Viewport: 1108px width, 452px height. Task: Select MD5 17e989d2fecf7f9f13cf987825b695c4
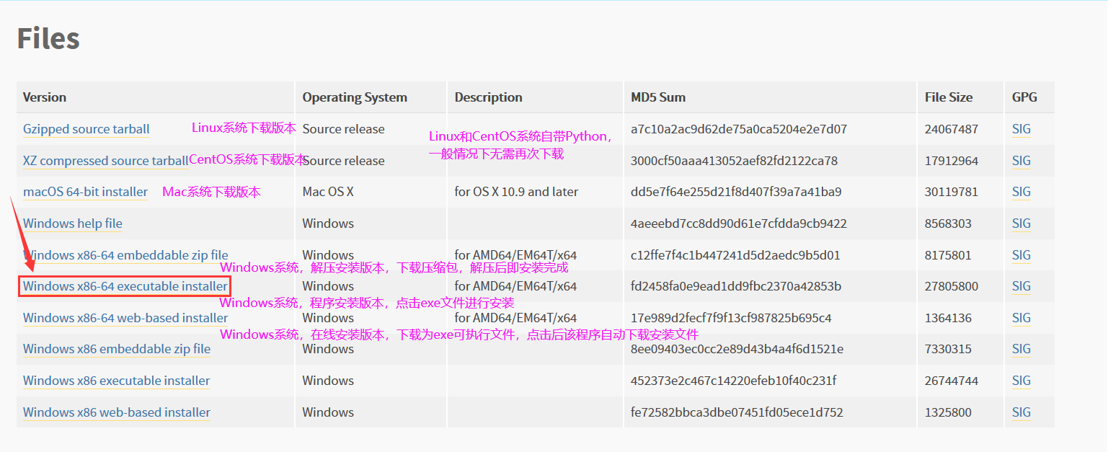[731, 318]
